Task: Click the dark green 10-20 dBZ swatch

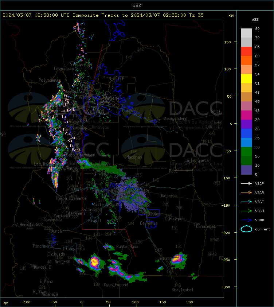Action: tap(246, 160)
